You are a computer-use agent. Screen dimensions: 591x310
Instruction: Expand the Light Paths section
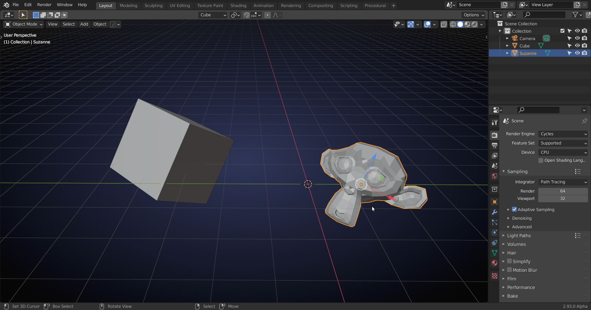click(x=519, y=235)
